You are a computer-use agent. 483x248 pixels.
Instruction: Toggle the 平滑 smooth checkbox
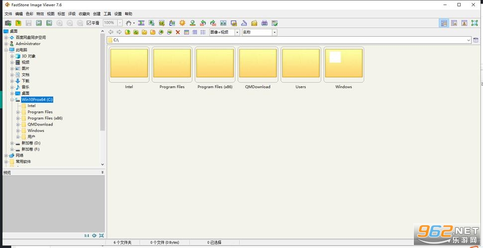coord(89,23)
